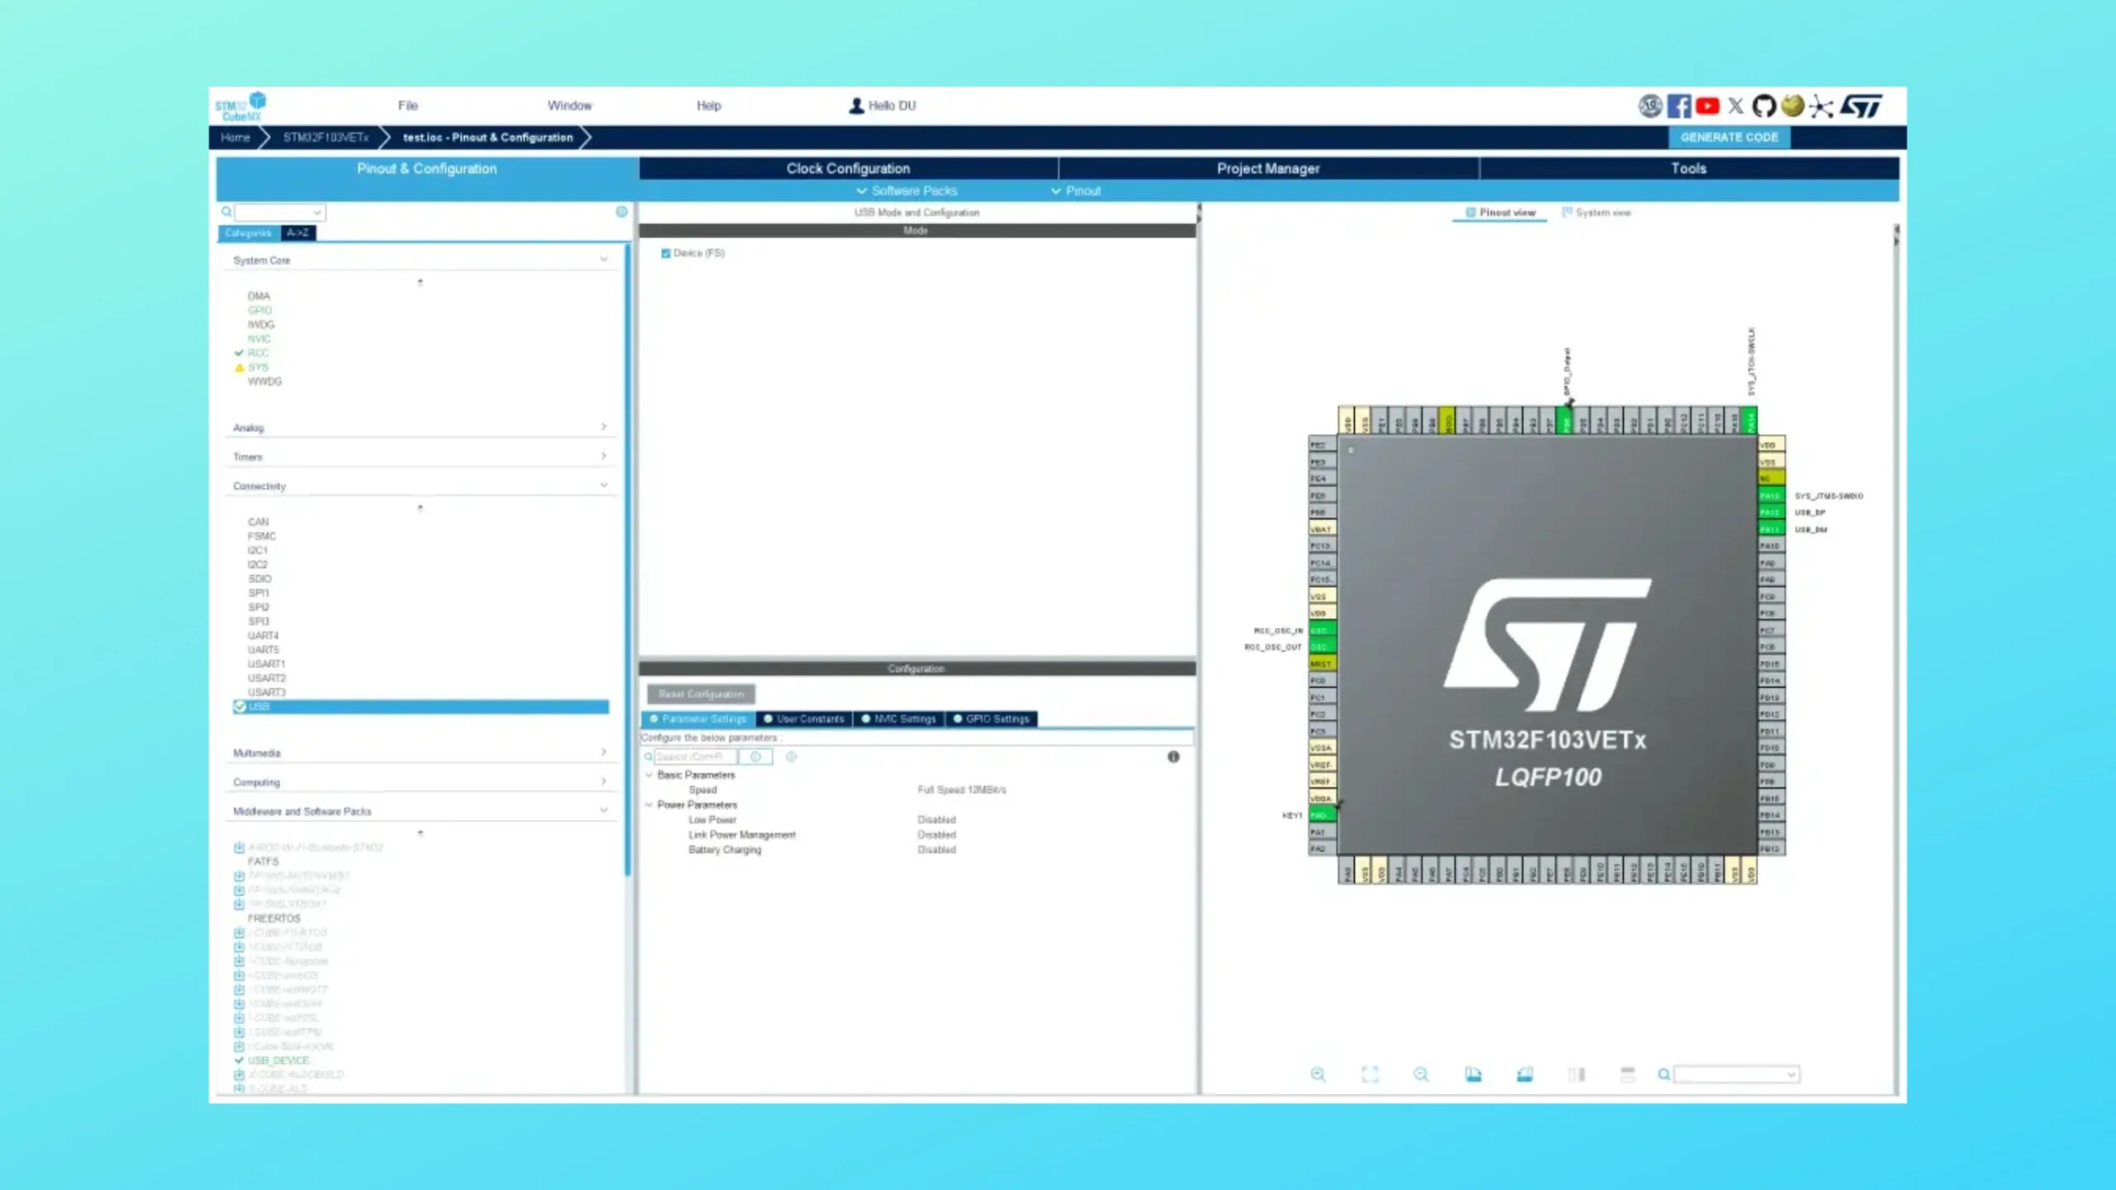Viewport: 2116px width, 1190px height.
Task: Open the Facebook link icon
Action: (1679, 106)
